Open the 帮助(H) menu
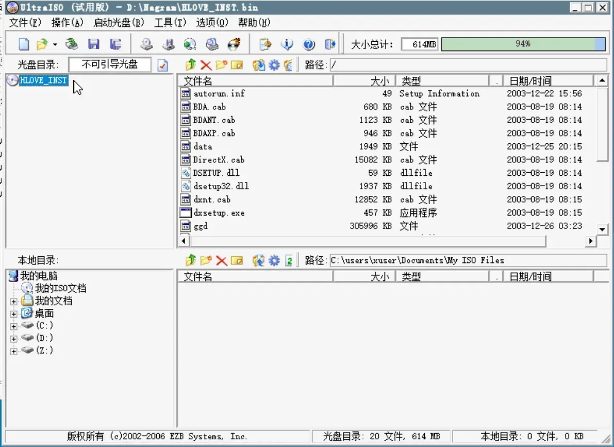This screenshot has height=447, width=614. [x=254, y=22]
